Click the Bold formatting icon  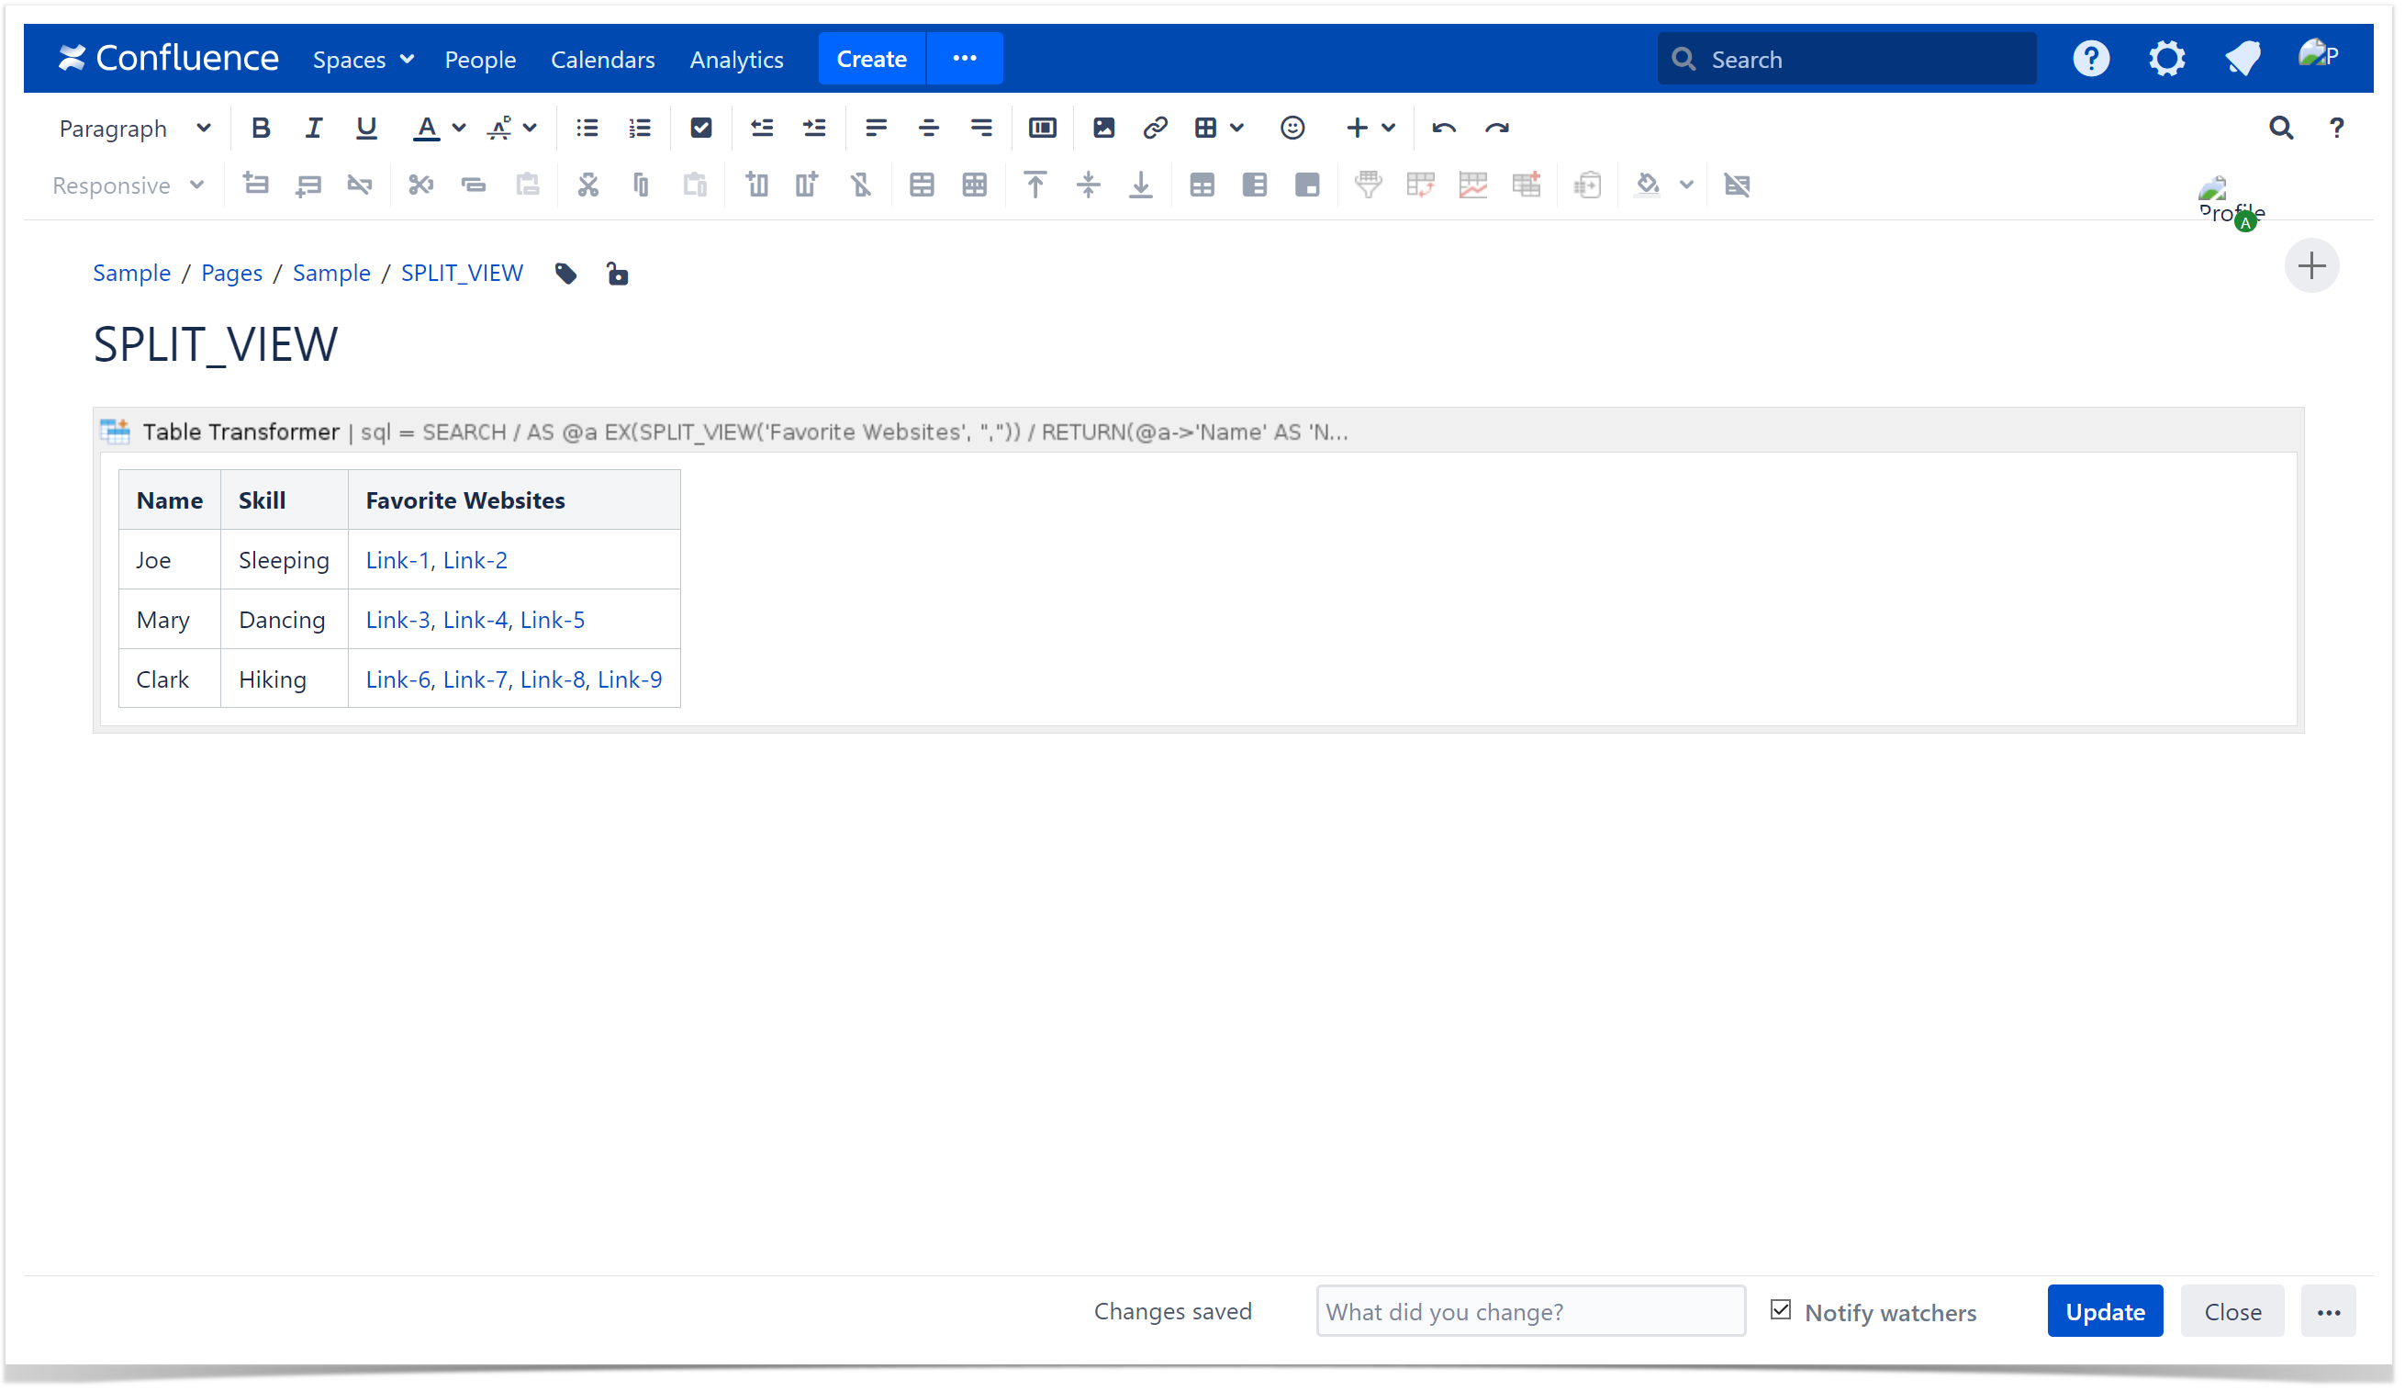coord(261,128)
